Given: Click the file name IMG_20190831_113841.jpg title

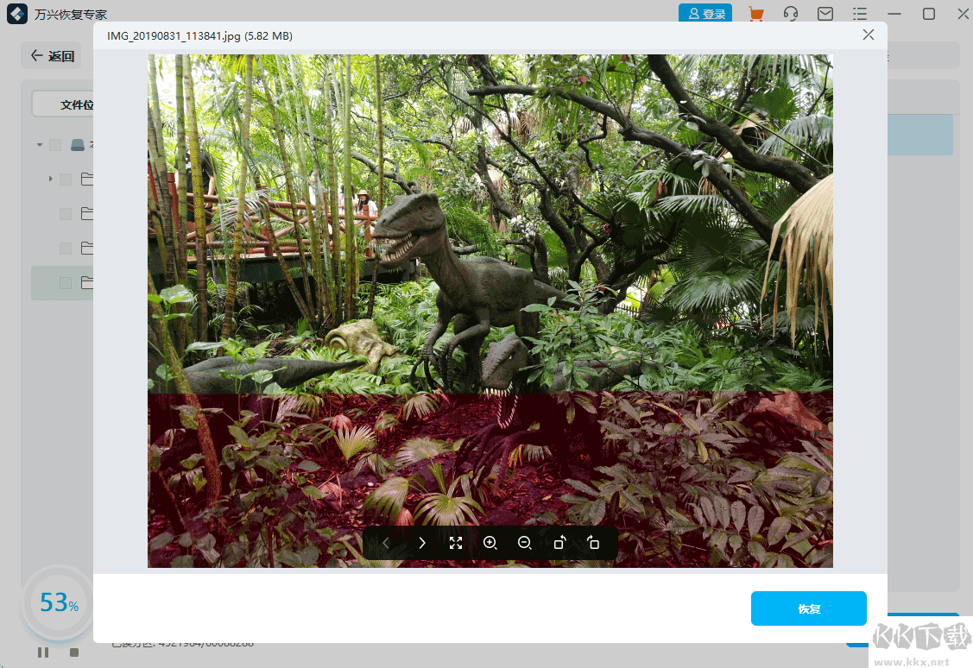Looking at the screenshot, I should 174,36.
